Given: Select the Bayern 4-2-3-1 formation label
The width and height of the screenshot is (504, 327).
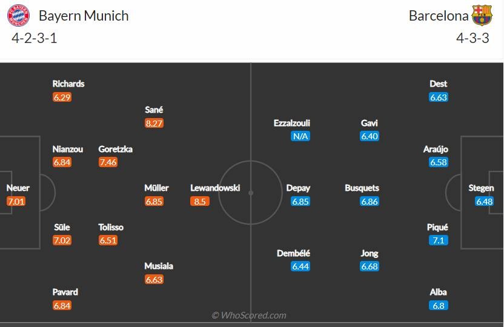Looking at the screenshot, I should [x=35, y=38].
